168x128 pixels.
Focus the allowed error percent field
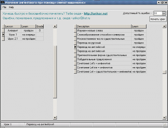coord(158,13)
